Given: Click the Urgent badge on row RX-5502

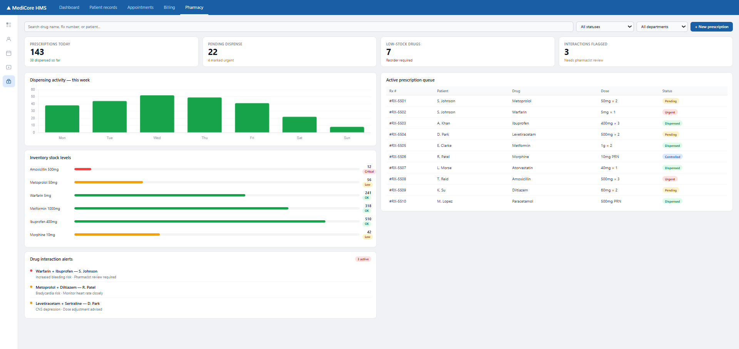Looking at the screenshot, I should click(670, 112).
